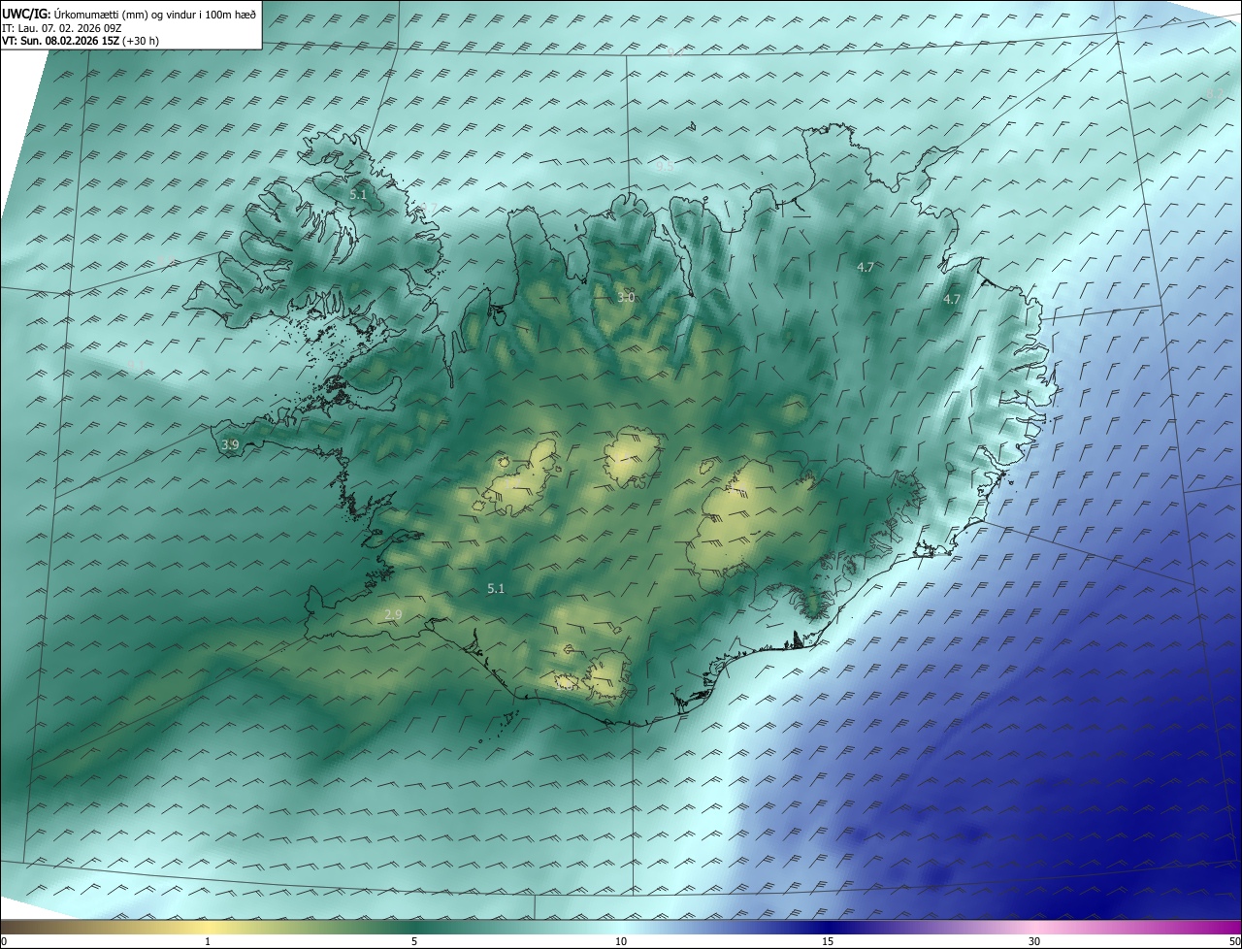Click the 0 tick on the color scale

coord(4,941)
